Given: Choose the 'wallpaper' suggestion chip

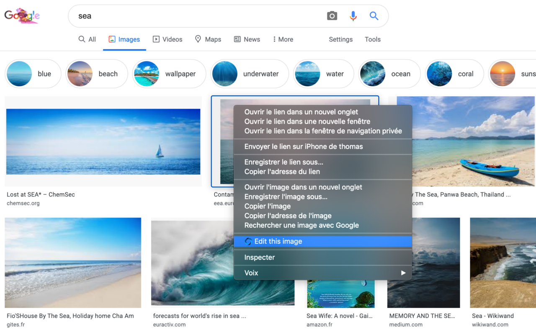Looking at the screenshot, I should (169, 74).
